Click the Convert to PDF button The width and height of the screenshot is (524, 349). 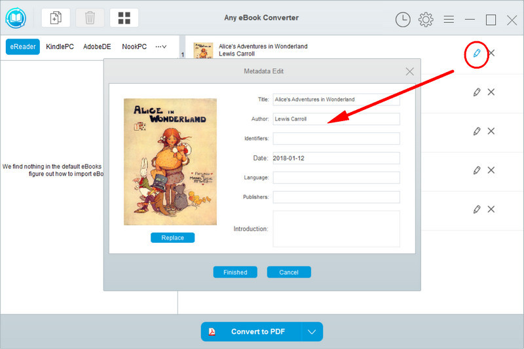pyautogui.click(x=252, y=332)
